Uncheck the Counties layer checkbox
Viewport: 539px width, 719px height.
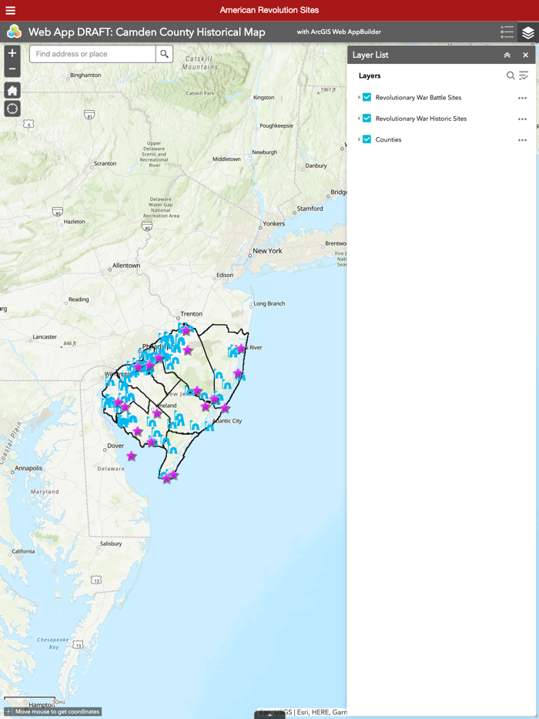click(x=367, y=139)
